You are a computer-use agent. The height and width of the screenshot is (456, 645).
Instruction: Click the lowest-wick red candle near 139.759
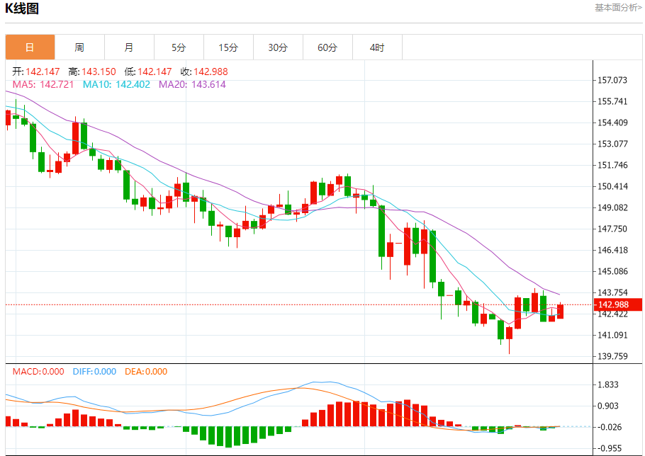[x=509, y=339]
